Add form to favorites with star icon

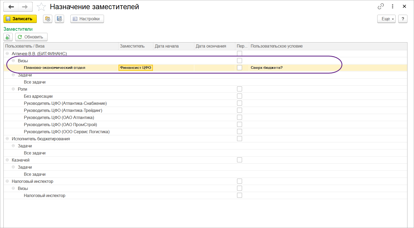(41, 7)
